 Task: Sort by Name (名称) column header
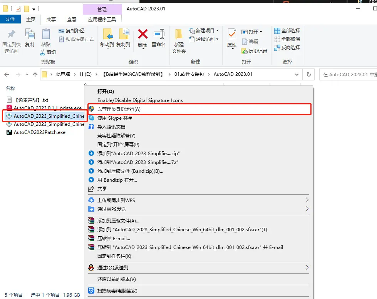tap(10, 89)
